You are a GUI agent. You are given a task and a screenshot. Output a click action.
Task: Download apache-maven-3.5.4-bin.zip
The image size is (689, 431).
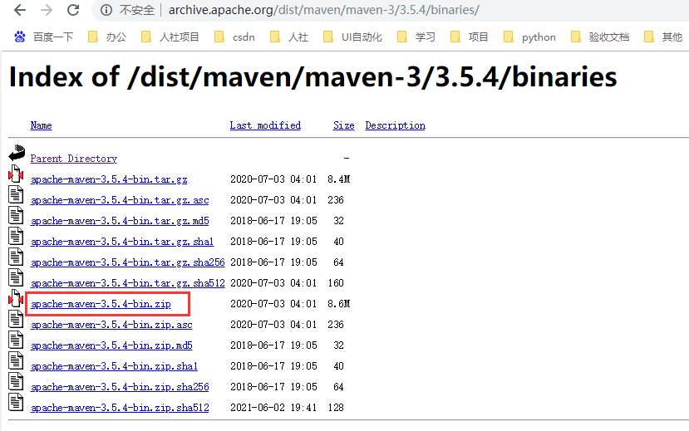(x=101, y=304)
